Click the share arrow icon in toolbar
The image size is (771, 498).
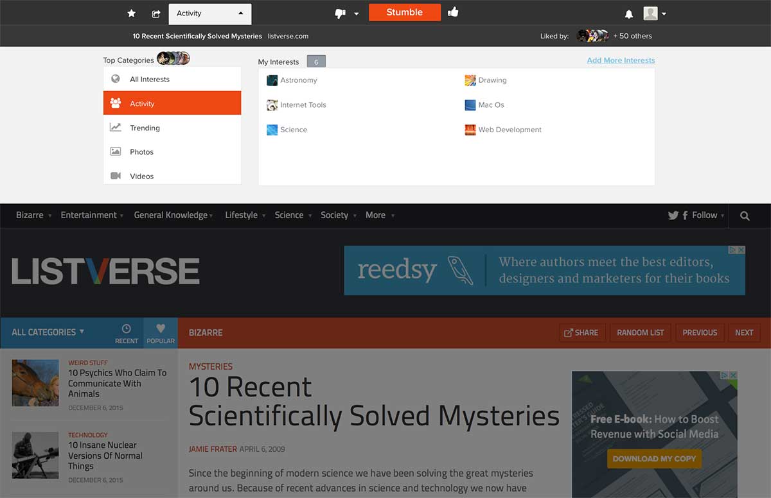(156, 13)
